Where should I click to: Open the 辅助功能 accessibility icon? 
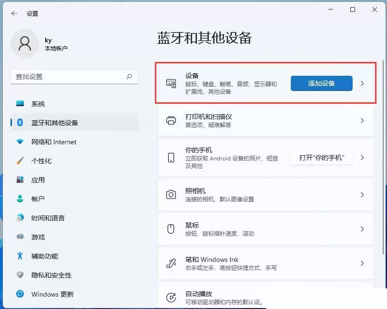coord(19,256)
